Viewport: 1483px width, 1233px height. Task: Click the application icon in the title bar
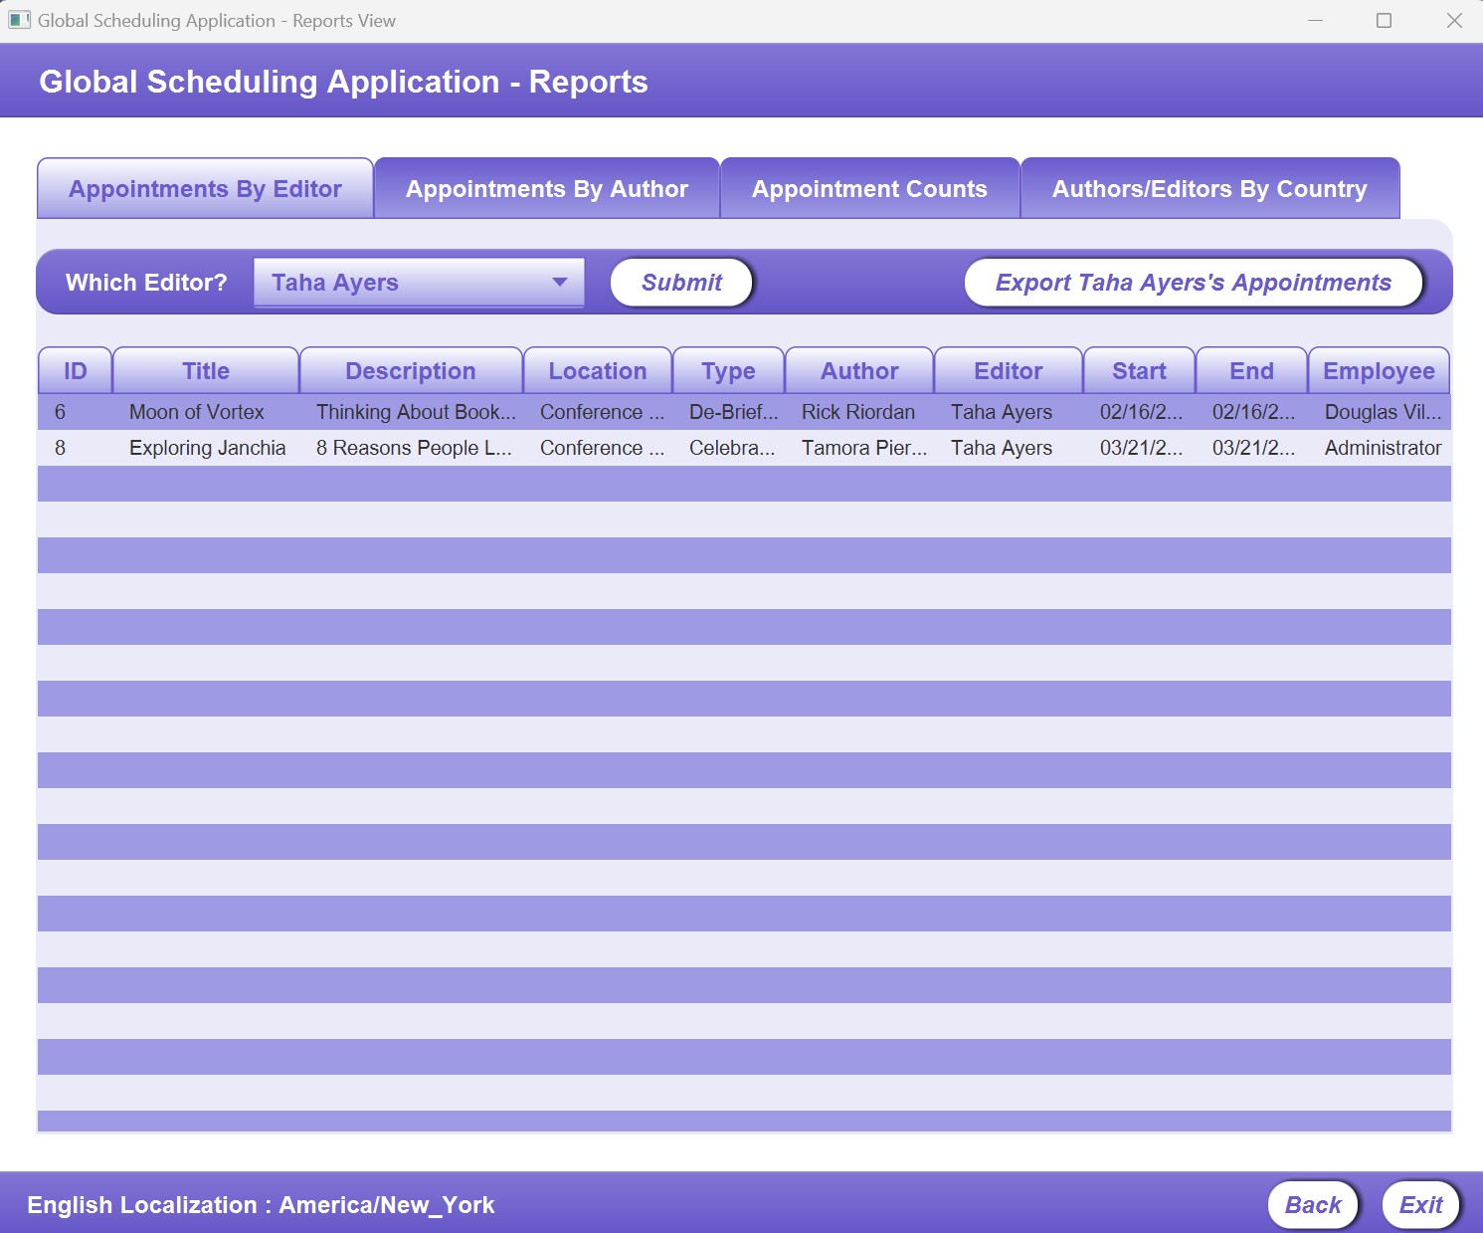(x=19, y=19)
